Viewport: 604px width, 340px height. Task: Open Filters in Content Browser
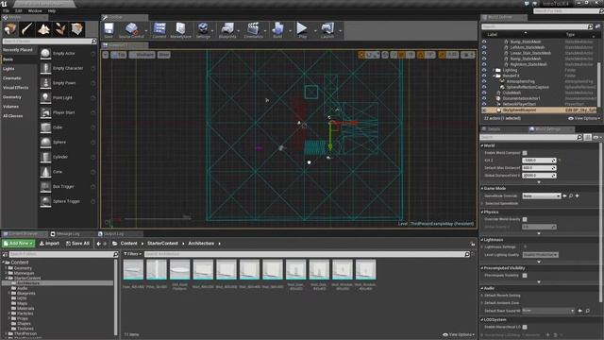click(132, 254)
